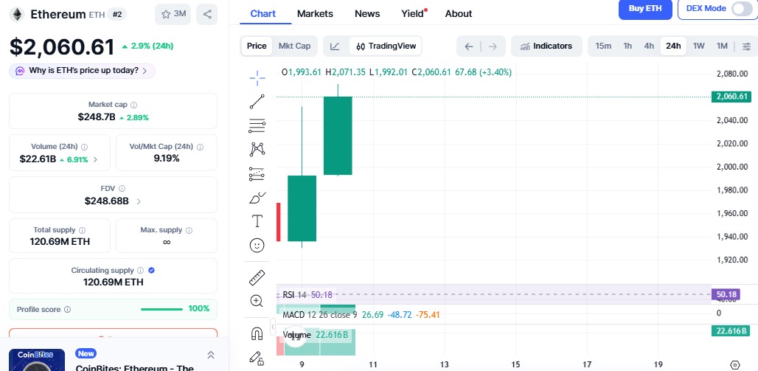This screenshot has width=758, height=371.
Task: Expand the CoinBites panel chevron
Action: (x=211, y=355)
